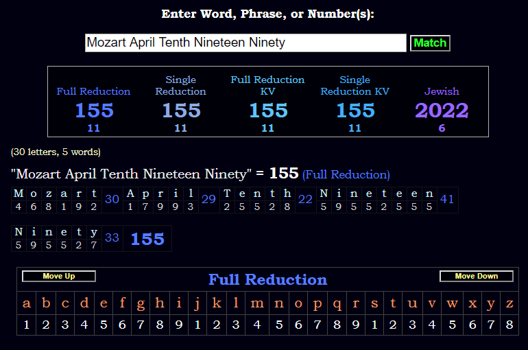Screen dimensions: 528x350
Task: Click the letter 'i' in cipher chart
Action: tap(179, 303)
